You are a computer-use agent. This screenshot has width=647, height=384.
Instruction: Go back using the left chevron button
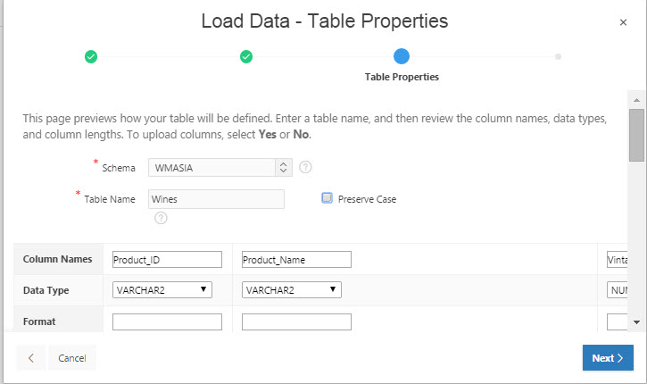pyautogui.click(x=31, y=358)
